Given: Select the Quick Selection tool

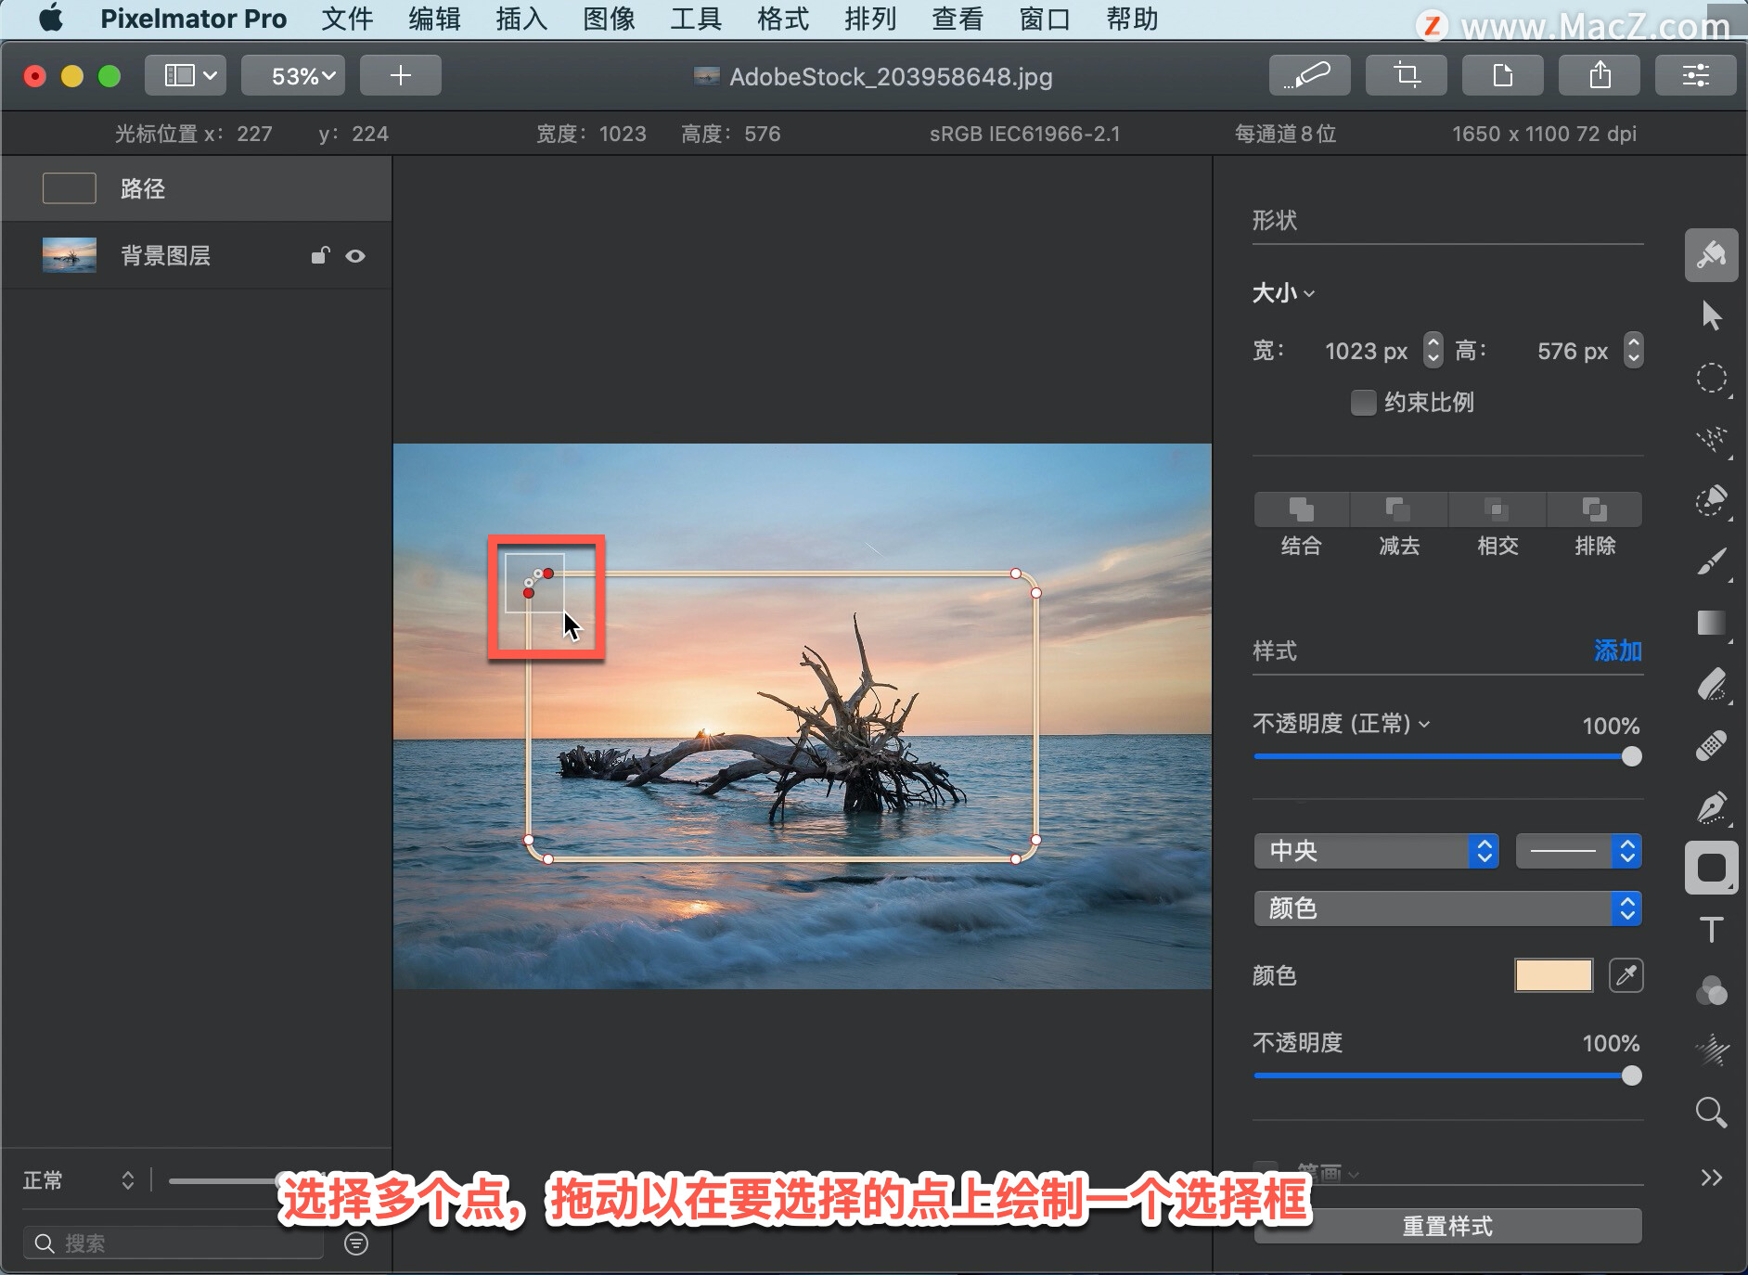Looking at the screenshot, I should pyautogui.click(x=1711, y=500).
